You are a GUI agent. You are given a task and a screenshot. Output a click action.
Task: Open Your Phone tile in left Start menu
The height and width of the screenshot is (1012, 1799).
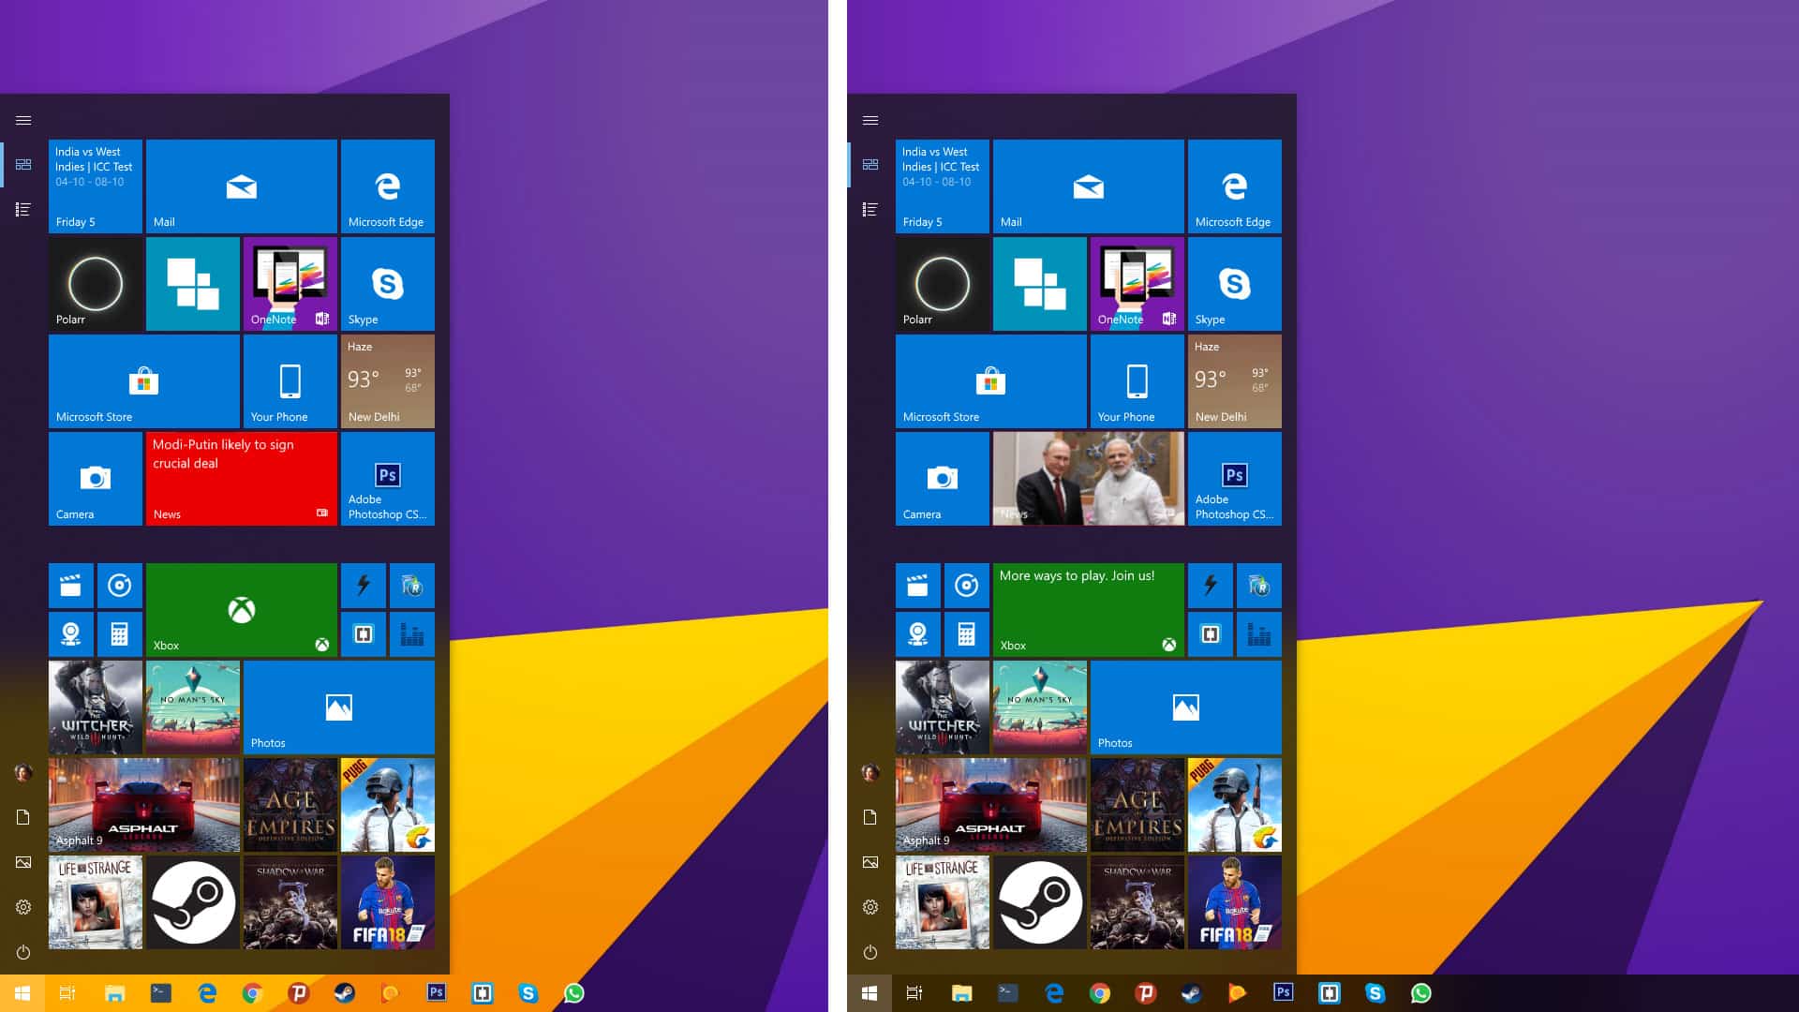[x=290, y=381]
